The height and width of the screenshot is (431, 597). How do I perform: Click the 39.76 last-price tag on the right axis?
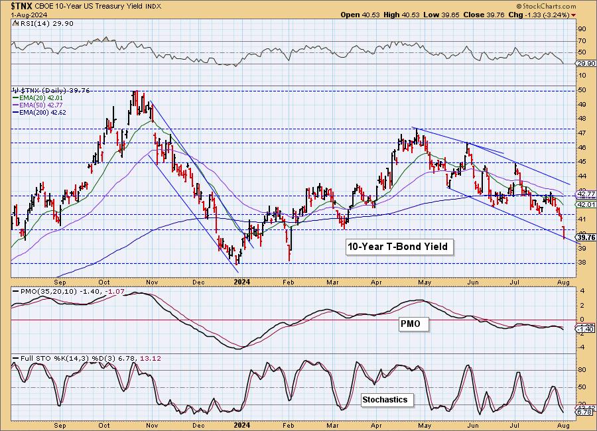[x=586, y=237]
